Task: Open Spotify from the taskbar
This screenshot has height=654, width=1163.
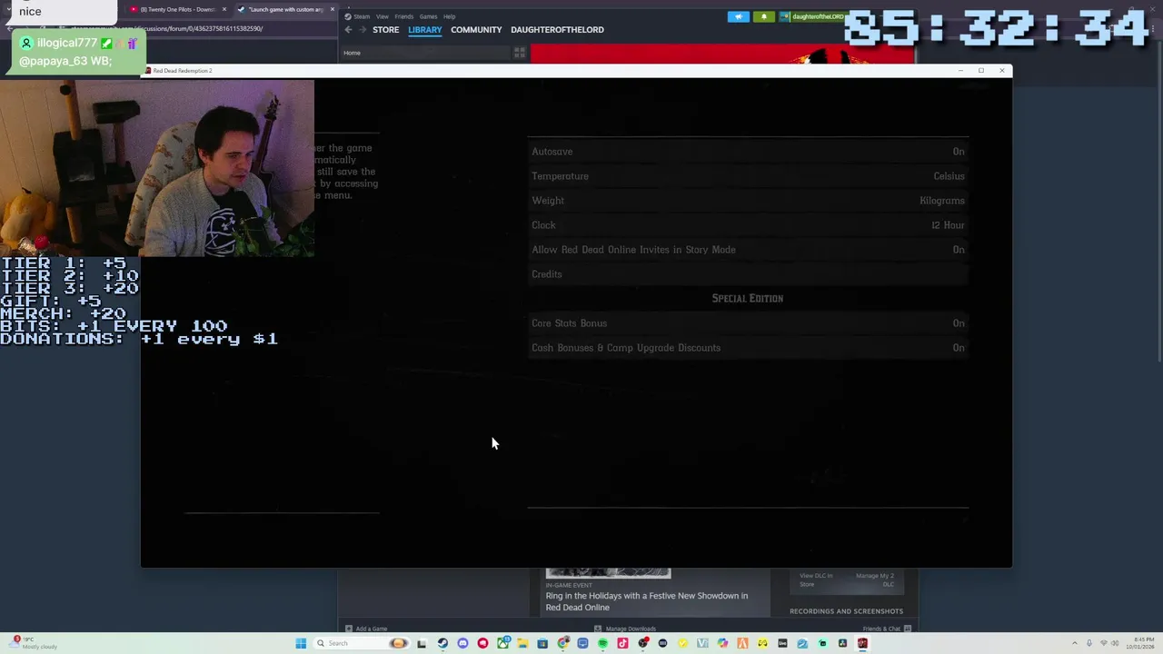Action: point(602,643)
